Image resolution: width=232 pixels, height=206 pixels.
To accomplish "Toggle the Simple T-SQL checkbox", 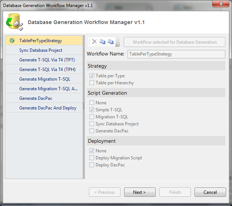I will click(x=92, y=110).
